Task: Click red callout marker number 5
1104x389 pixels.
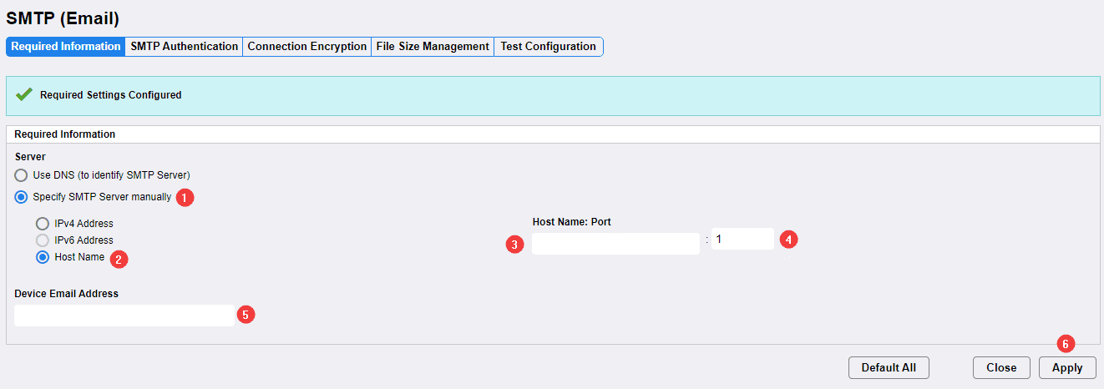Action: coord(246,315)
